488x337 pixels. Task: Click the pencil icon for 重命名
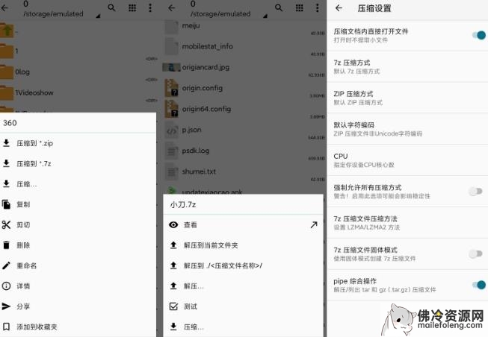[x=7, y=265]
